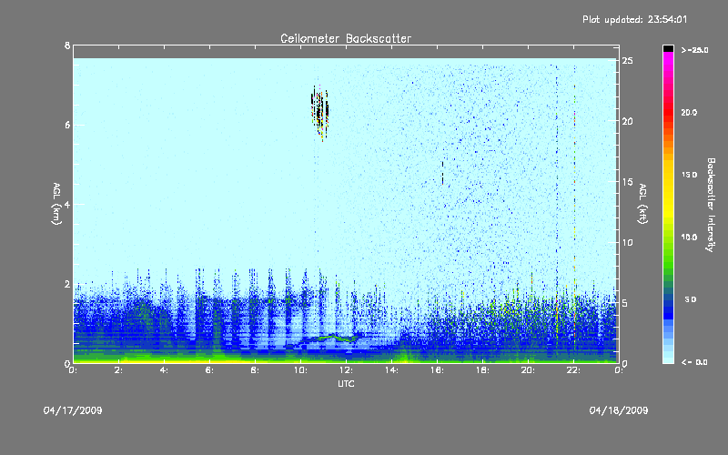This screenshot has height=455, width=728.
Task: Click the colorbar tick label 15.0
Action: click(x=689, y=175)
